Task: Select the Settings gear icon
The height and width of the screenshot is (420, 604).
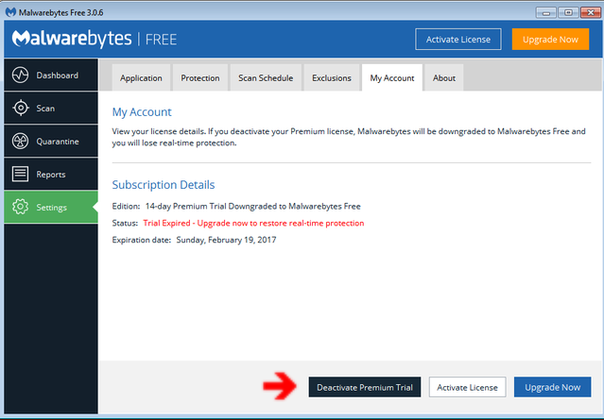Action: [x=20, y=207]
